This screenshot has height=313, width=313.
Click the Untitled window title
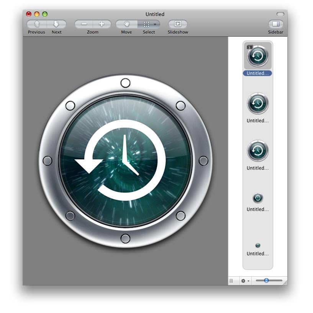coord(155,14)
